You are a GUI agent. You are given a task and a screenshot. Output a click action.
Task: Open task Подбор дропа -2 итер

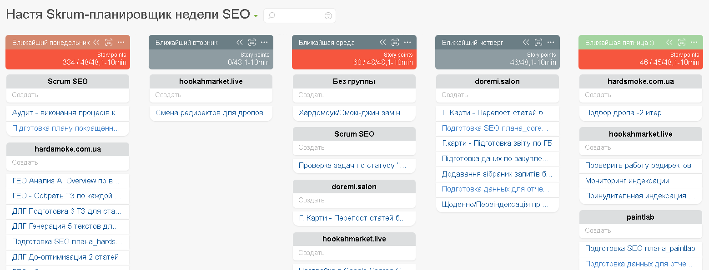[623, 113]
